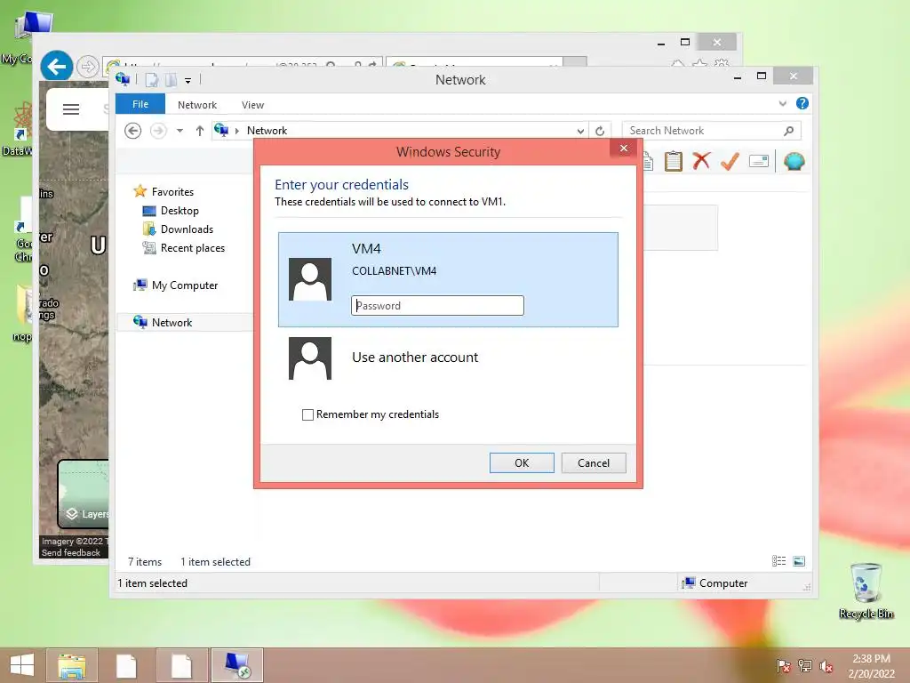Click the 'COLLABNET\VM4' account text
This screenshot has width=910, height=683.
394,271
